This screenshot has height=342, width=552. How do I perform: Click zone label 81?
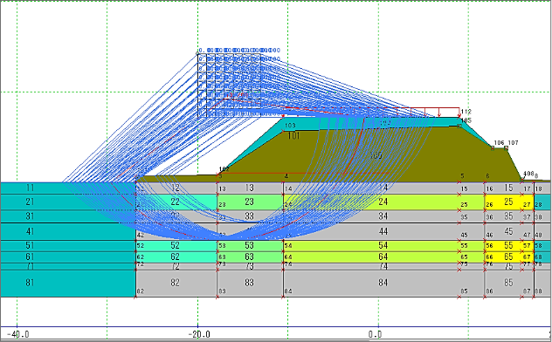[30, 283]
